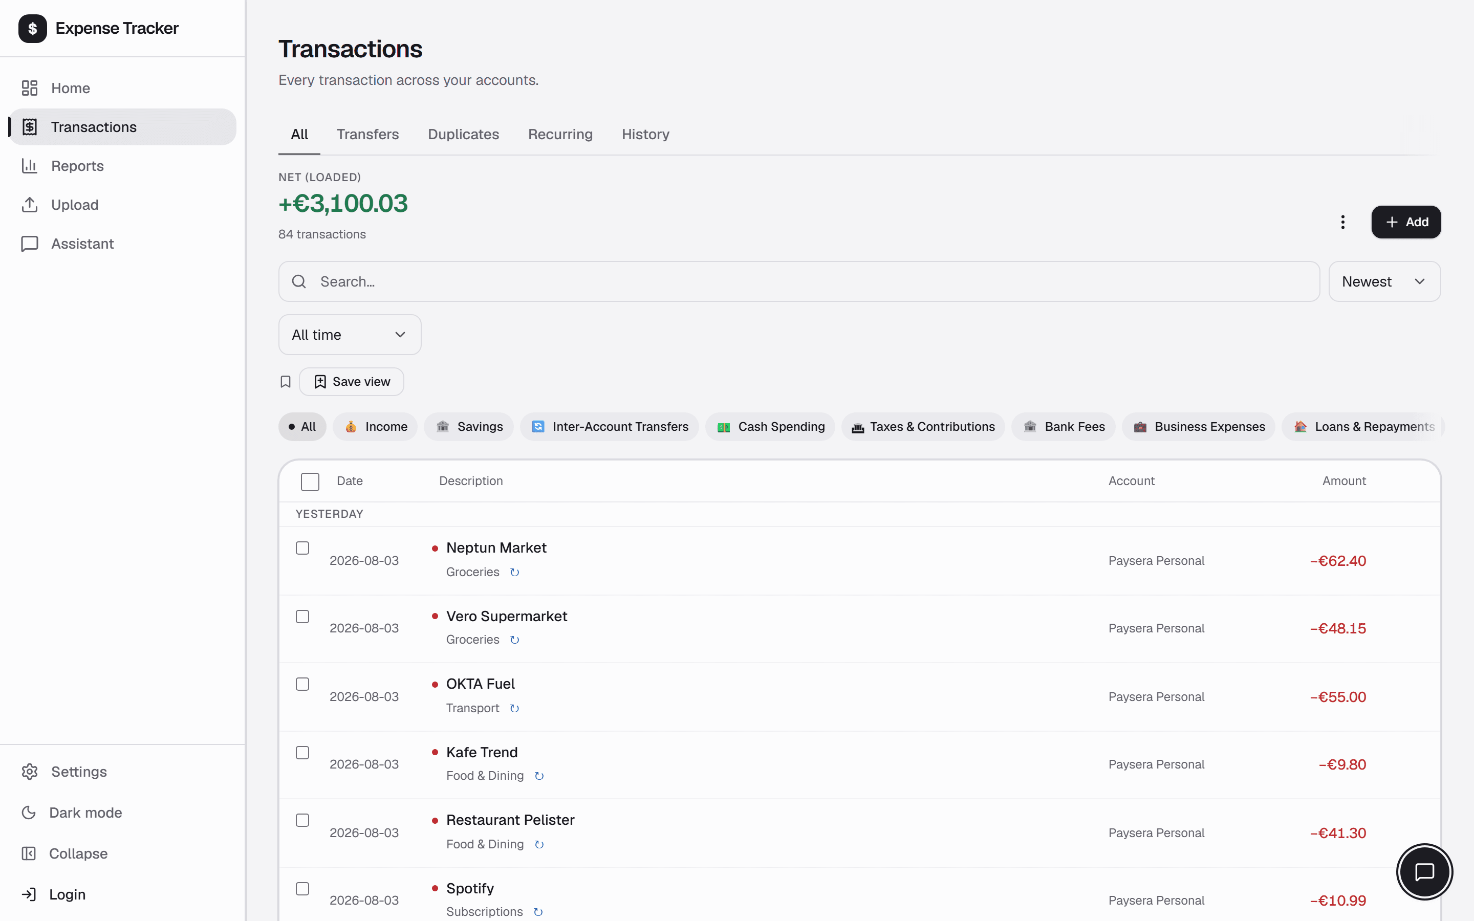
Task: Filter by Cash Spending chip
Action: 770,427
